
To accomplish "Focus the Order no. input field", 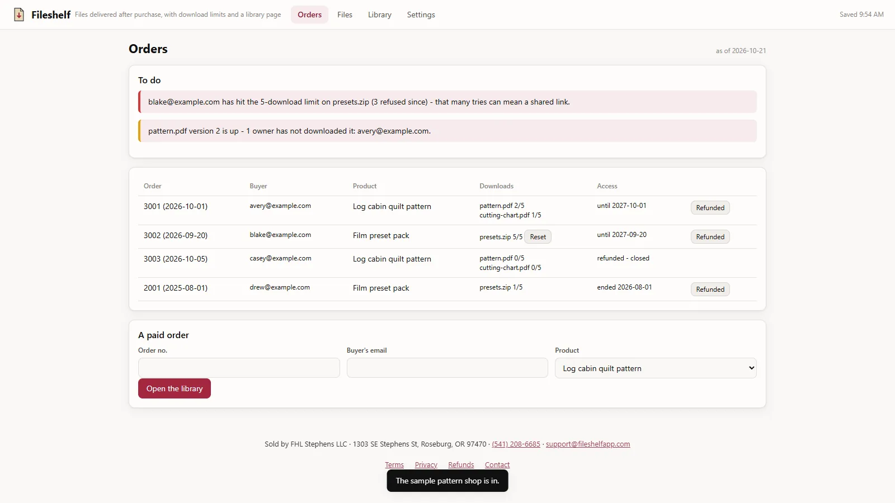I will pyautogui.click(x=239, y=368).
